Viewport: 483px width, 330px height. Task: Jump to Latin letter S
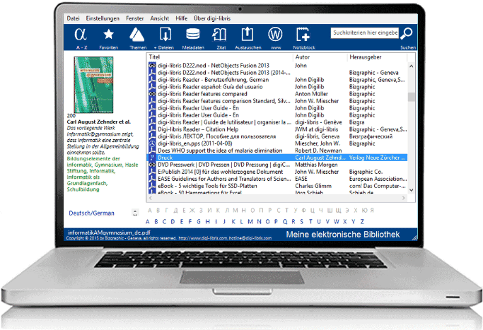tap(301, 222)
